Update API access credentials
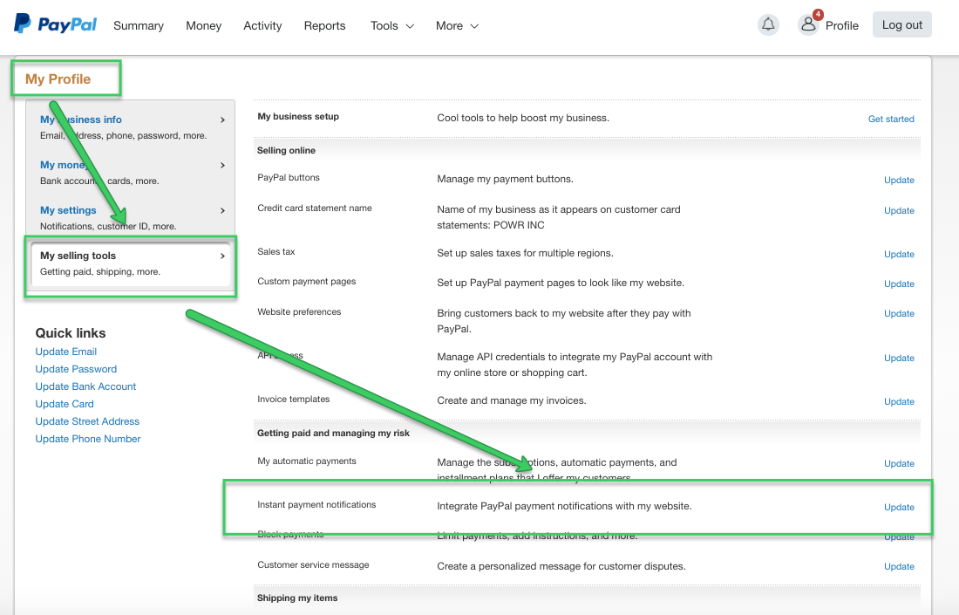The width and height of the screenshot is (959, 615). coord(899,358)
